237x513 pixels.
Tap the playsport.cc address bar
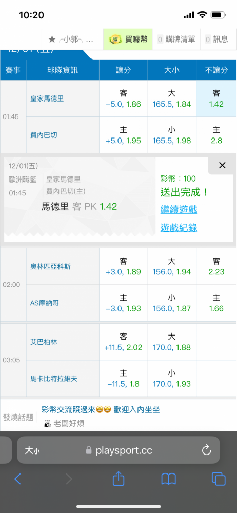pyautogui.click(x=119, y=450)
